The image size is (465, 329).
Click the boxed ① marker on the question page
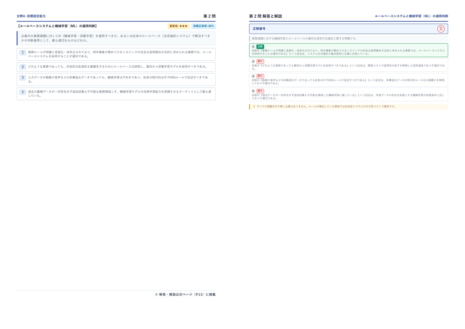(x=23, y=53)
